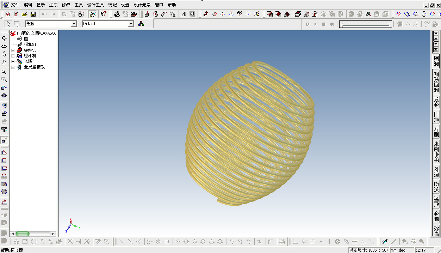This screenshot has width=441, height=253.
Task: Toggle the design tree display icon
Action: 93,14
